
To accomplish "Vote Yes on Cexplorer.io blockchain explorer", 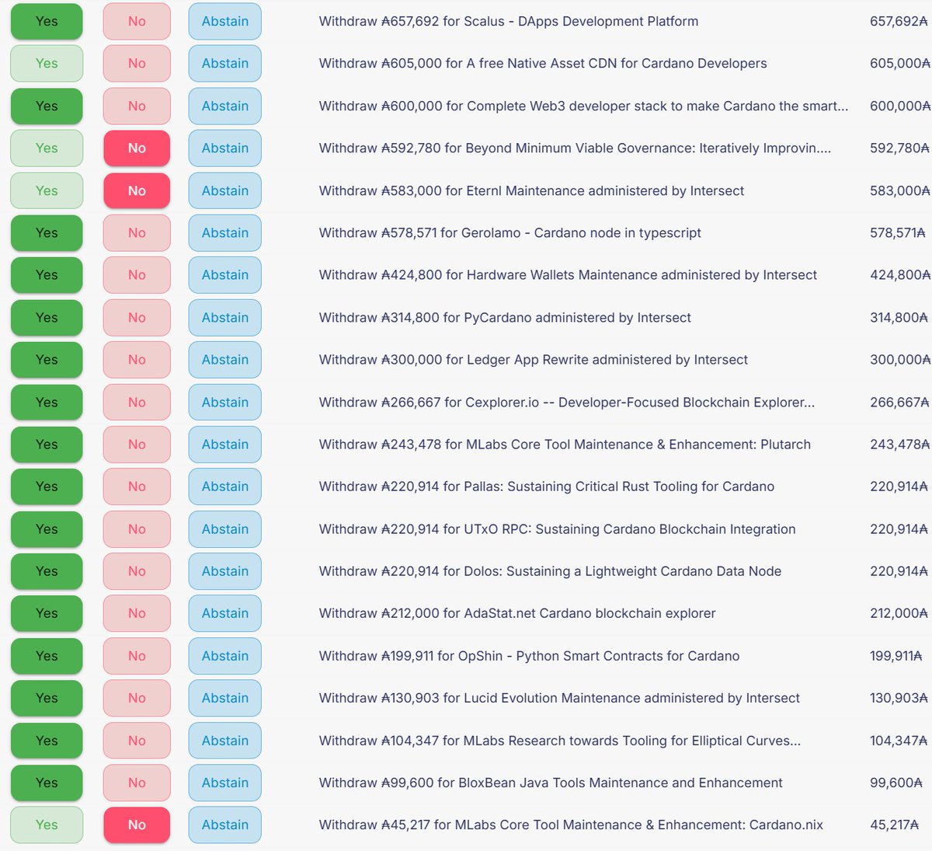I will (47, 403).
